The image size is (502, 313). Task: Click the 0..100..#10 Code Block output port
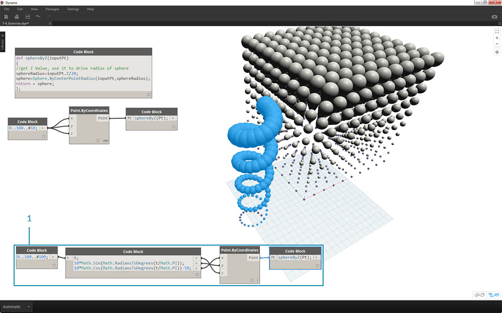[42, 128]
